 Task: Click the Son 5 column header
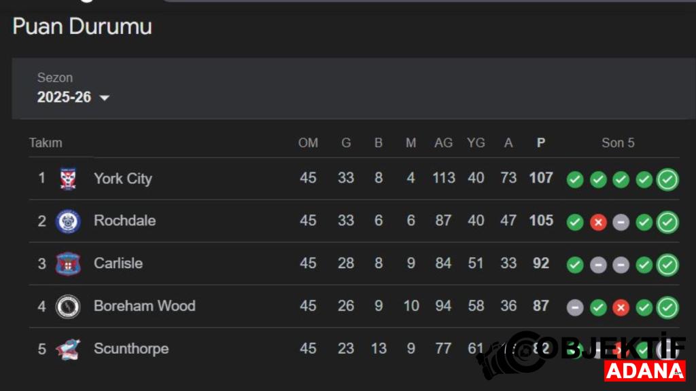(x=618, y=143)
